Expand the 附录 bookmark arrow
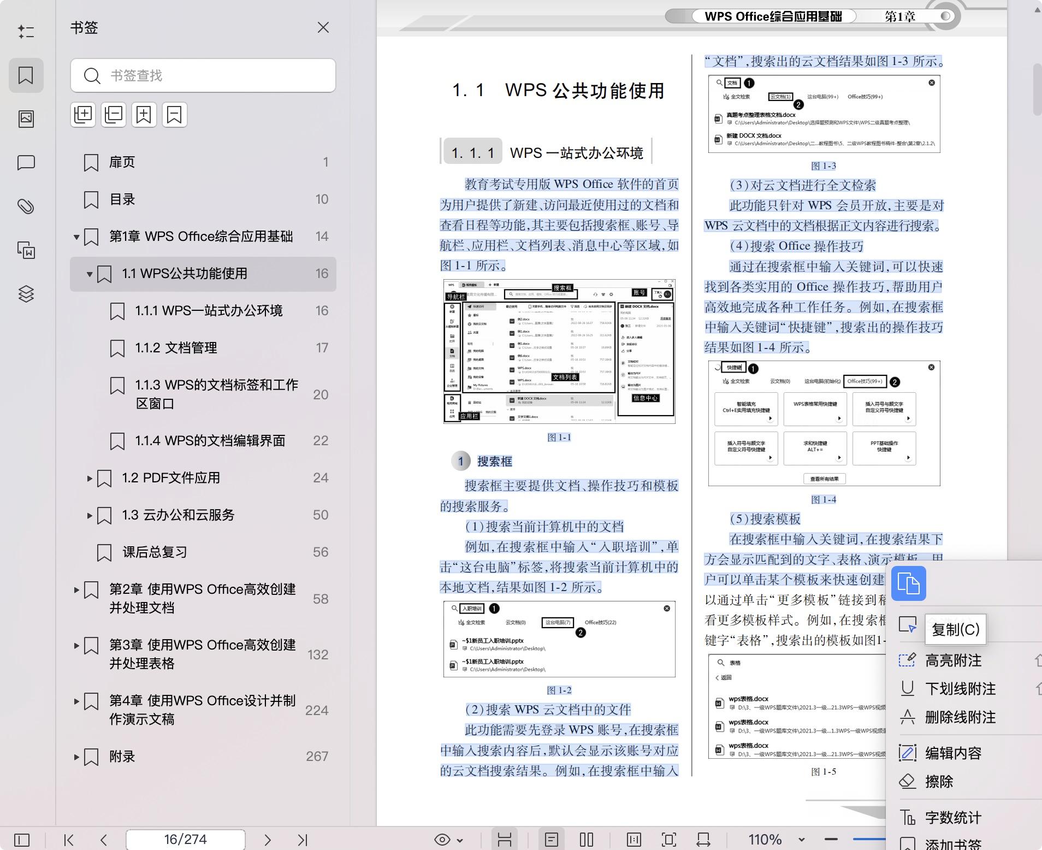Viewport: 1042px width, 850px height. pos(76,757)
